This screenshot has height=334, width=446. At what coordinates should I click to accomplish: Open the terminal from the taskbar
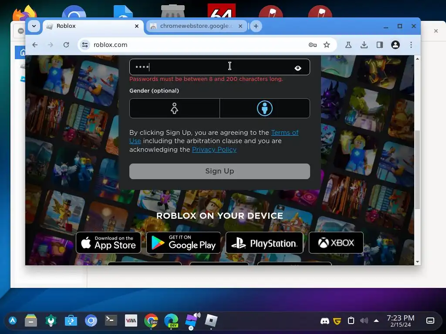111,321
